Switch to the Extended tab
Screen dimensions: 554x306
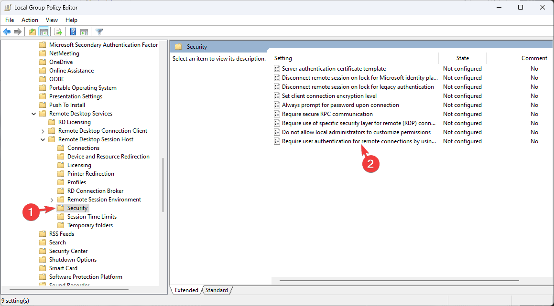(186, 290)
